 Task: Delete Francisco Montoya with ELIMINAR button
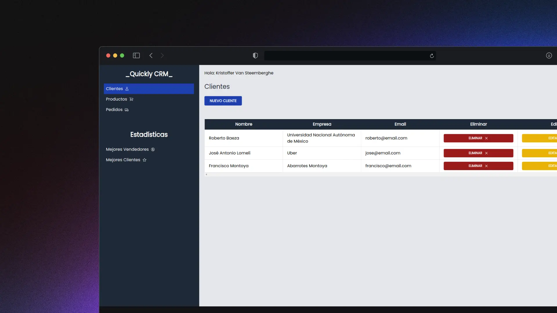[x=478, y=166]
